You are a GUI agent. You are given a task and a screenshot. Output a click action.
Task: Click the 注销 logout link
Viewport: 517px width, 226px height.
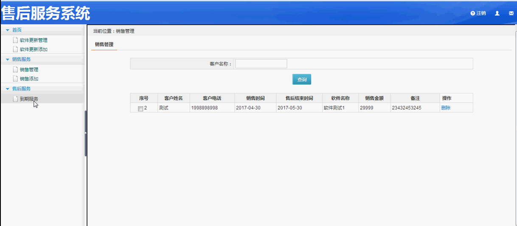(481, 13)
